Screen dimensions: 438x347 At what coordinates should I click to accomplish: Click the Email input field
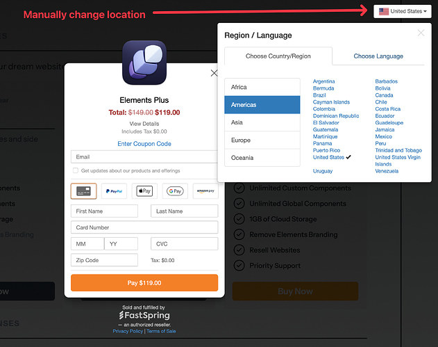(x=144, y=157)
